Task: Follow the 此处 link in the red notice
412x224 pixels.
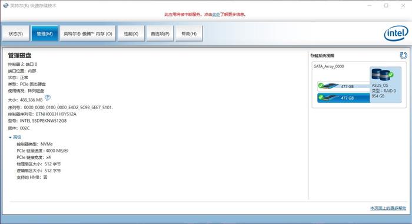Action: click(x=216, y=15)
